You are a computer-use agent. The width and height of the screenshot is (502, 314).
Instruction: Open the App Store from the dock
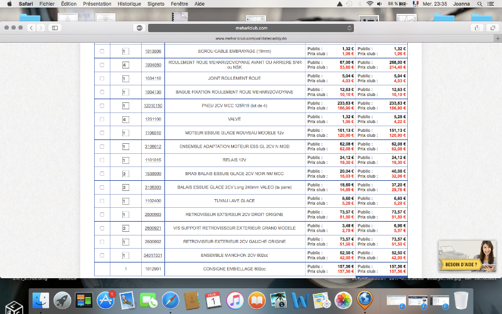pos(105,300)
